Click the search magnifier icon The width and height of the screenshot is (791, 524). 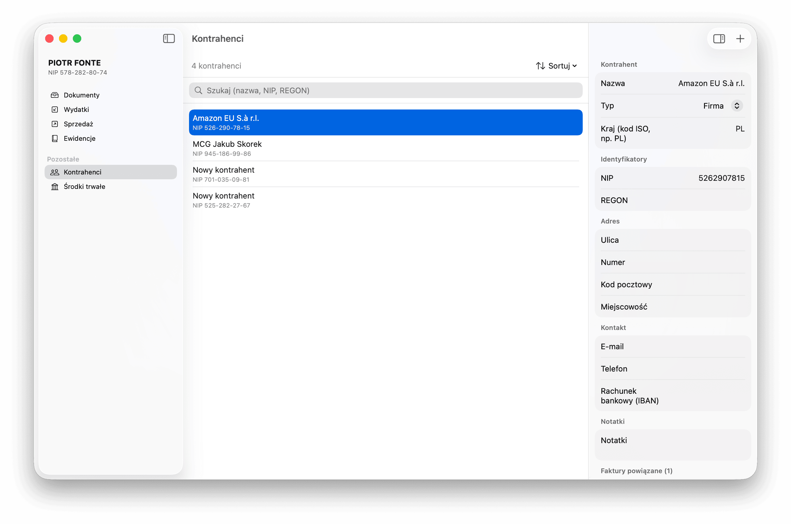(198, 91)
